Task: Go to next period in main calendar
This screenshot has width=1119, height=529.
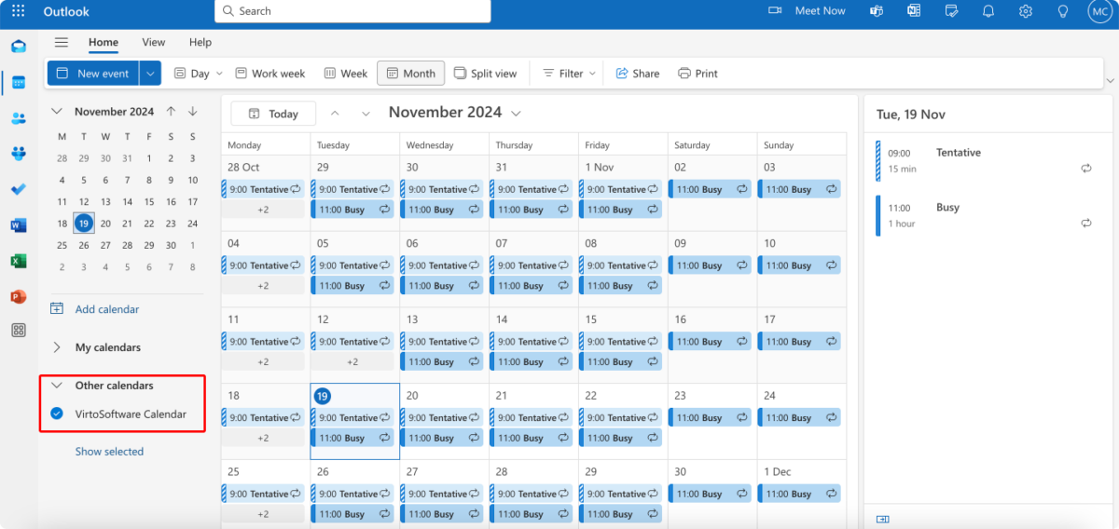Action: click(x=366, y=113)
